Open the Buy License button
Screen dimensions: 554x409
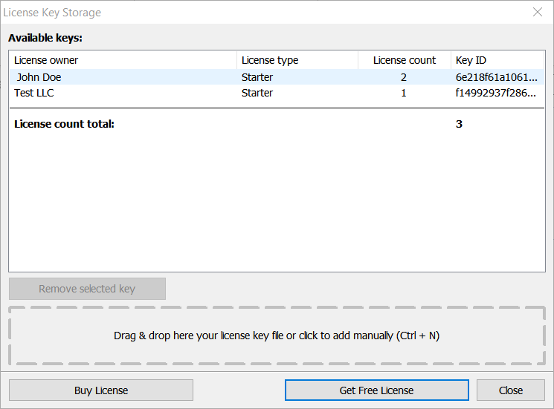coord(101,390)
